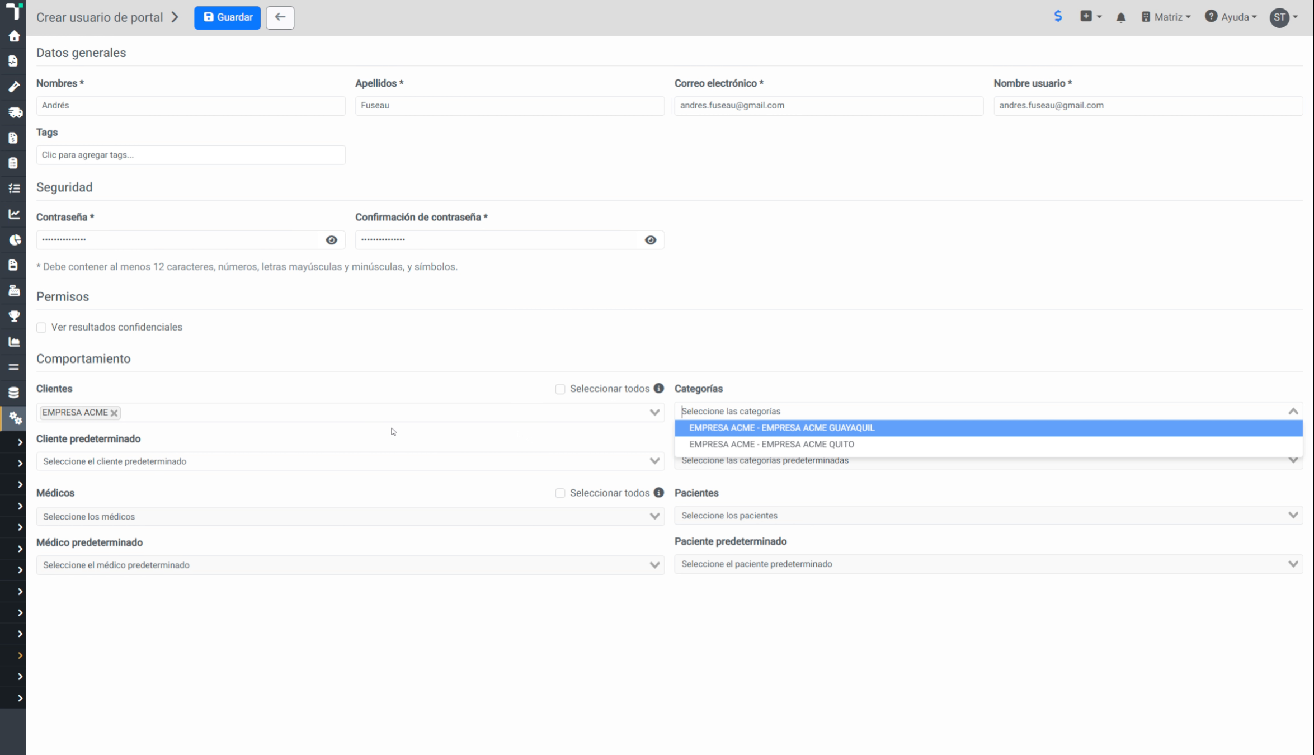1314x755 pixels.
Task: Remove the EMPRESA ACME client tag
Action: [x=114, y=413]
